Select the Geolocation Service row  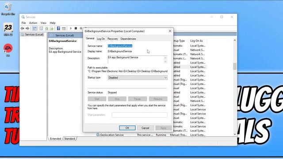click(x=151, y=135)
